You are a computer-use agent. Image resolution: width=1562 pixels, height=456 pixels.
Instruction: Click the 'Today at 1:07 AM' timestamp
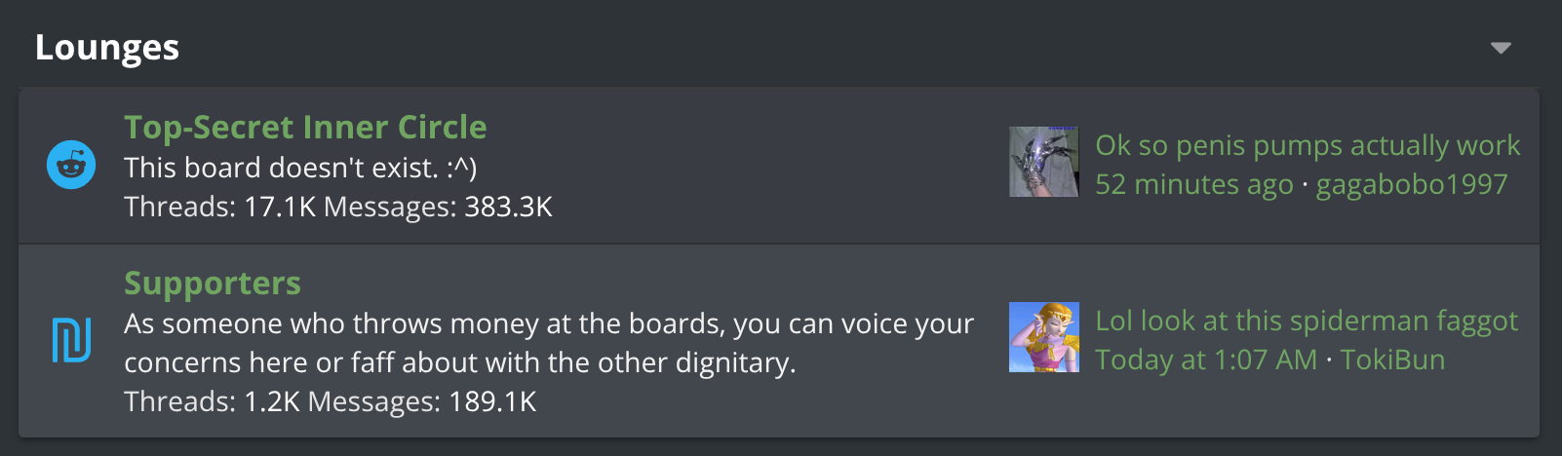[x=1205, y=360]
